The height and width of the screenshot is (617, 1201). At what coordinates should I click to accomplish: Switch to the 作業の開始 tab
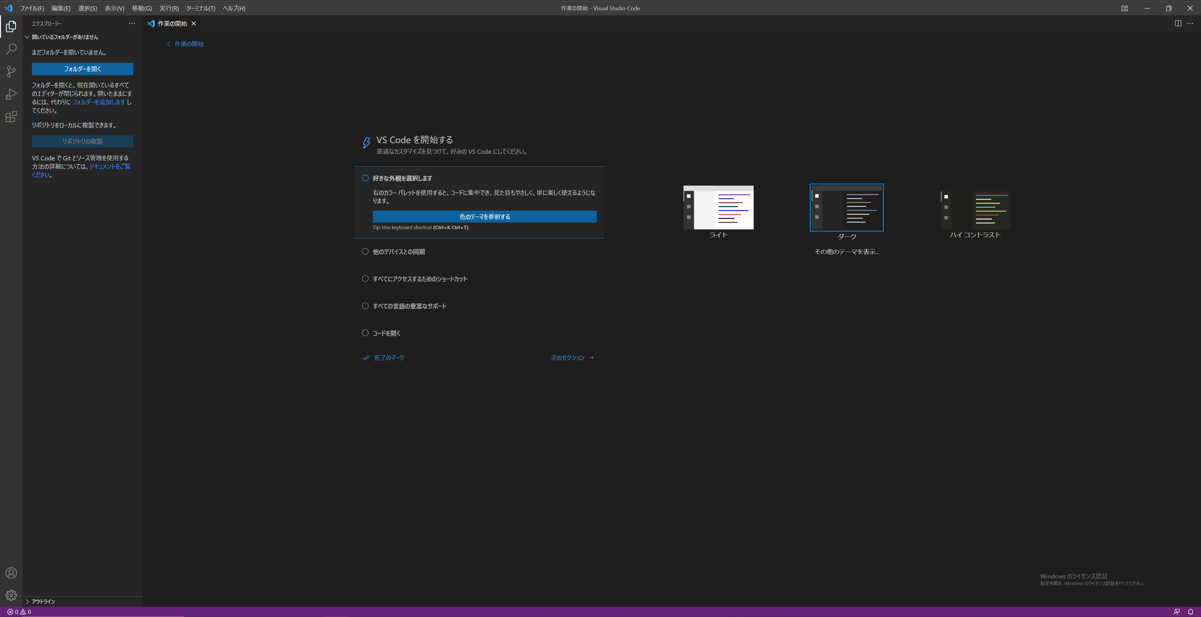click(x=172, y=23)
